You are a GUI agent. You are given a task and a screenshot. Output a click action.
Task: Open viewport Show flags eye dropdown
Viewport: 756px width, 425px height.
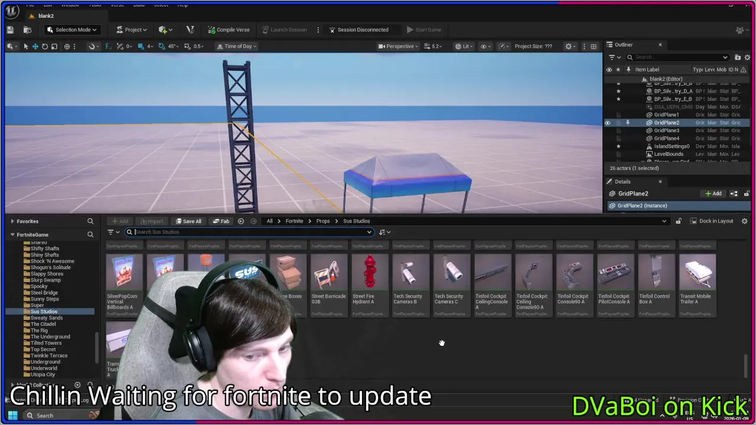click(485, 46)
